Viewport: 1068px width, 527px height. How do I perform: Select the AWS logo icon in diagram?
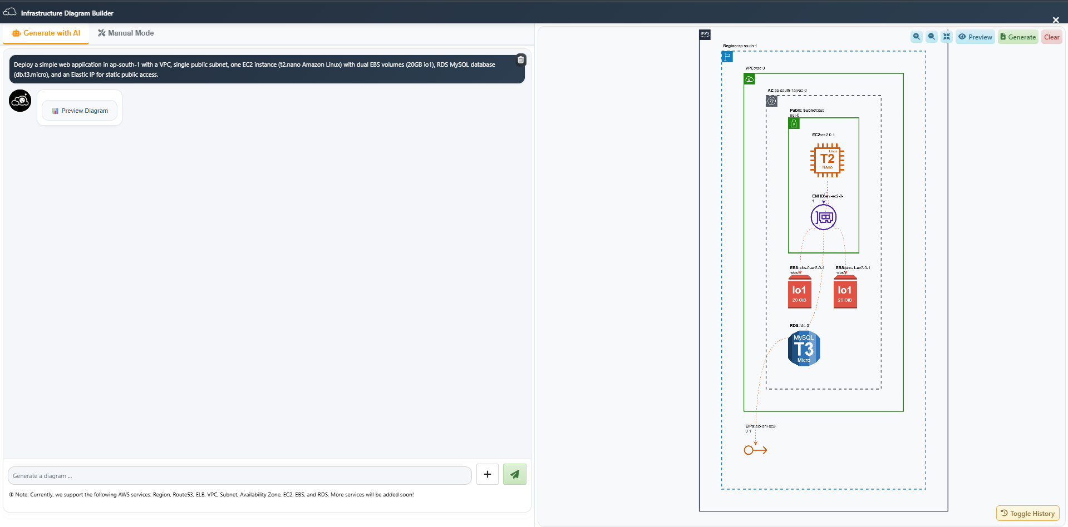point(705,34)
